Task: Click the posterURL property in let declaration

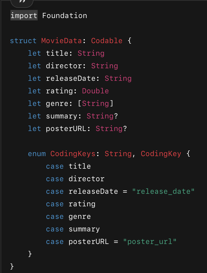Action: pos(66,129)
